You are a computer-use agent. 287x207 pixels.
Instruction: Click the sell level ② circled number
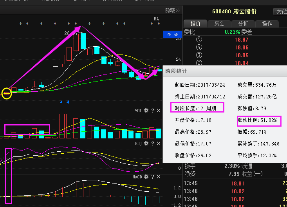[199, 63]
